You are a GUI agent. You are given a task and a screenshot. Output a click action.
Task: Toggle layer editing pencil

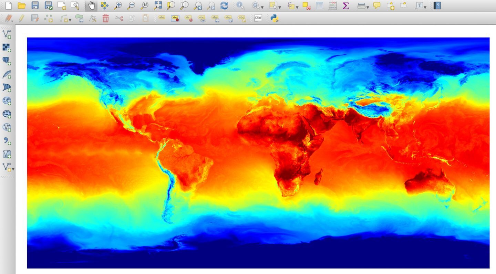(x=21, y=18)
